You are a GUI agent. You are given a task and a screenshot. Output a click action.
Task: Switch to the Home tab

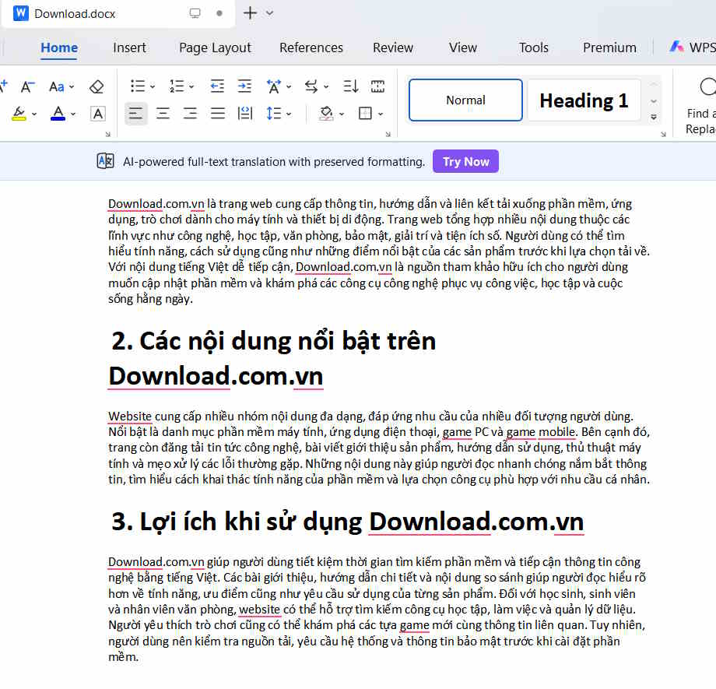pyautogui.click(x=59, y=47)
